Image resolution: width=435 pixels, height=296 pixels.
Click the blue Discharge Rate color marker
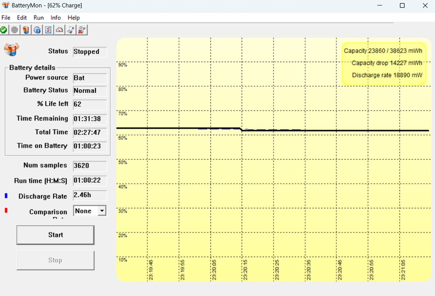click(6, 196)
